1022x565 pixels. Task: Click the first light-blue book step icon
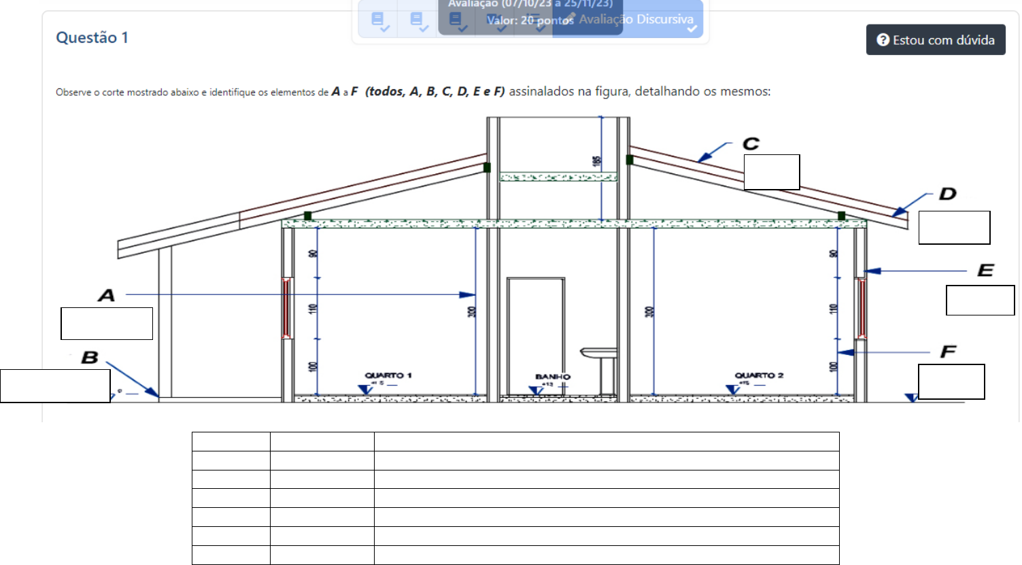pos(378,20)
